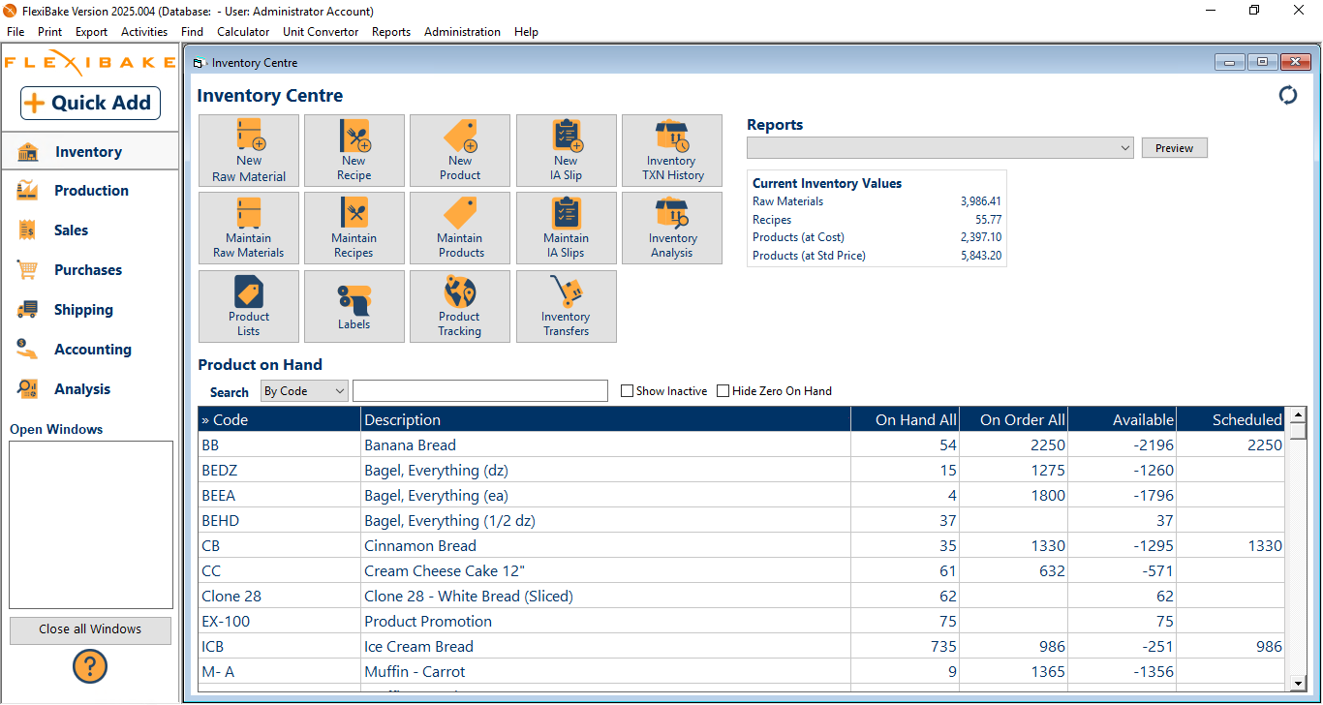Screen dimensions: 1323x705
Task: Sort by Description column header
Action: [605, 419]
